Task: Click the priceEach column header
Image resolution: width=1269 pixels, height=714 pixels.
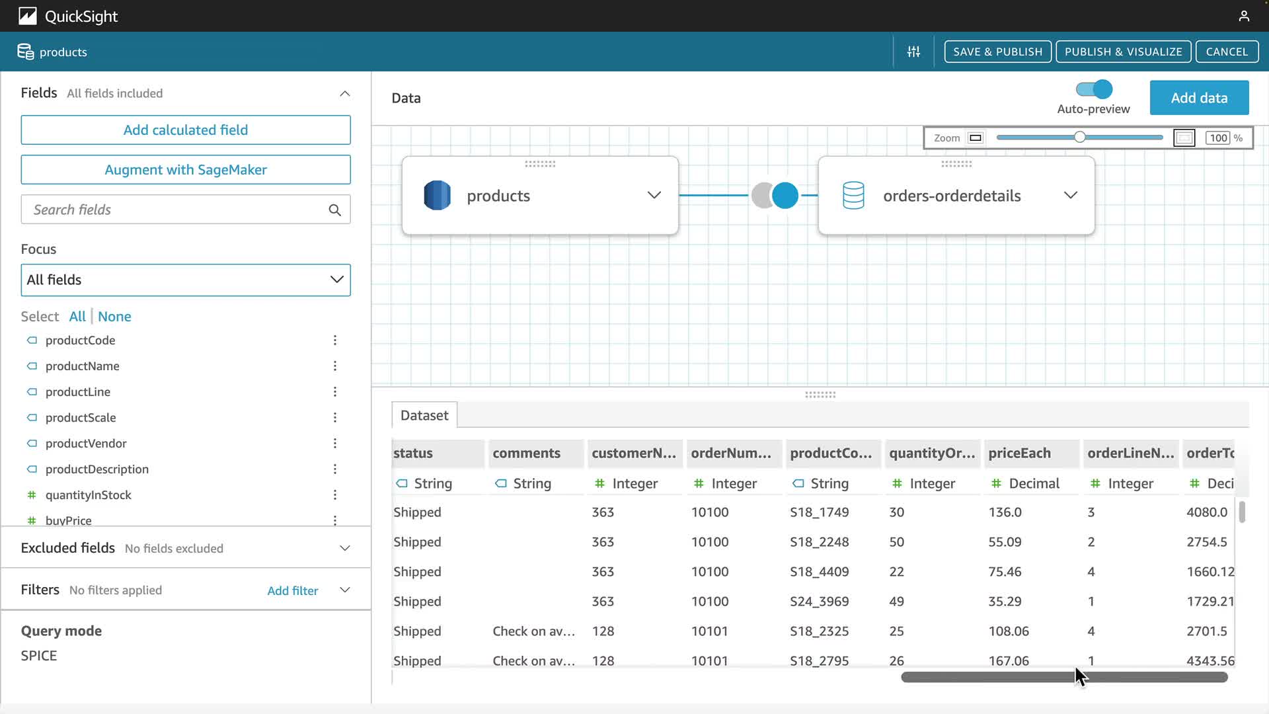Action: 1019,454
